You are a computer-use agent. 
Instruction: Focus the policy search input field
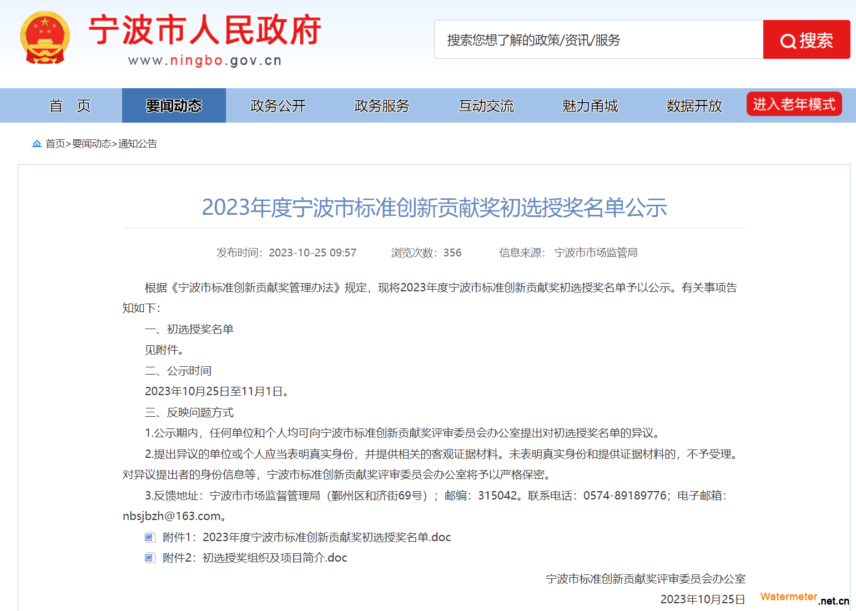pos(598,39)
